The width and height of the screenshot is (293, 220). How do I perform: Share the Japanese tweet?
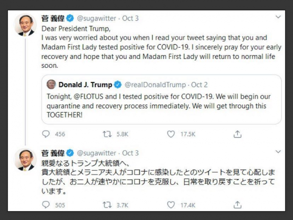[237, 205]
